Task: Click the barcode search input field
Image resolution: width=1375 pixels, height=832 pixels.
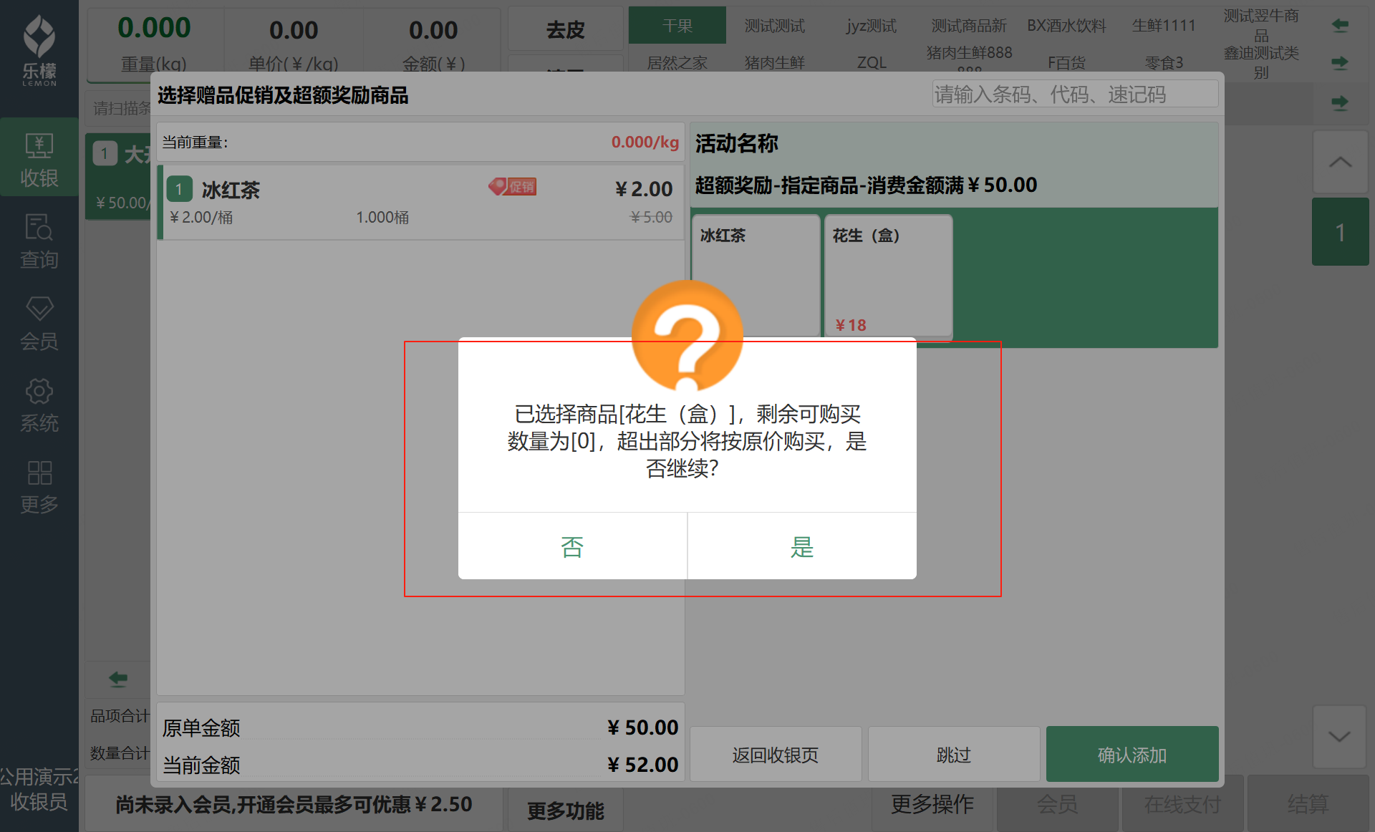Action: click(1075, 94)
